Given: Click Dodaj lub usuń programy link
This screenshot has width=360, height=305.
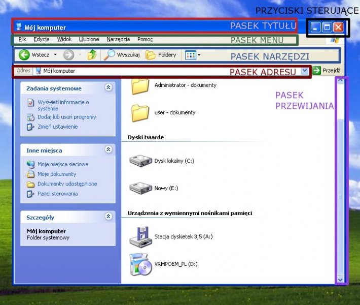Looking at the screenshot, I should click(66, 117).
